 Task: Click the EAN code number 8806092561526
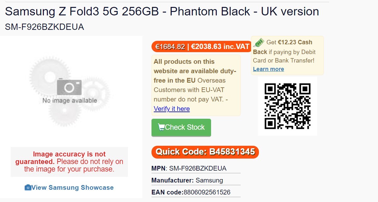207,192
